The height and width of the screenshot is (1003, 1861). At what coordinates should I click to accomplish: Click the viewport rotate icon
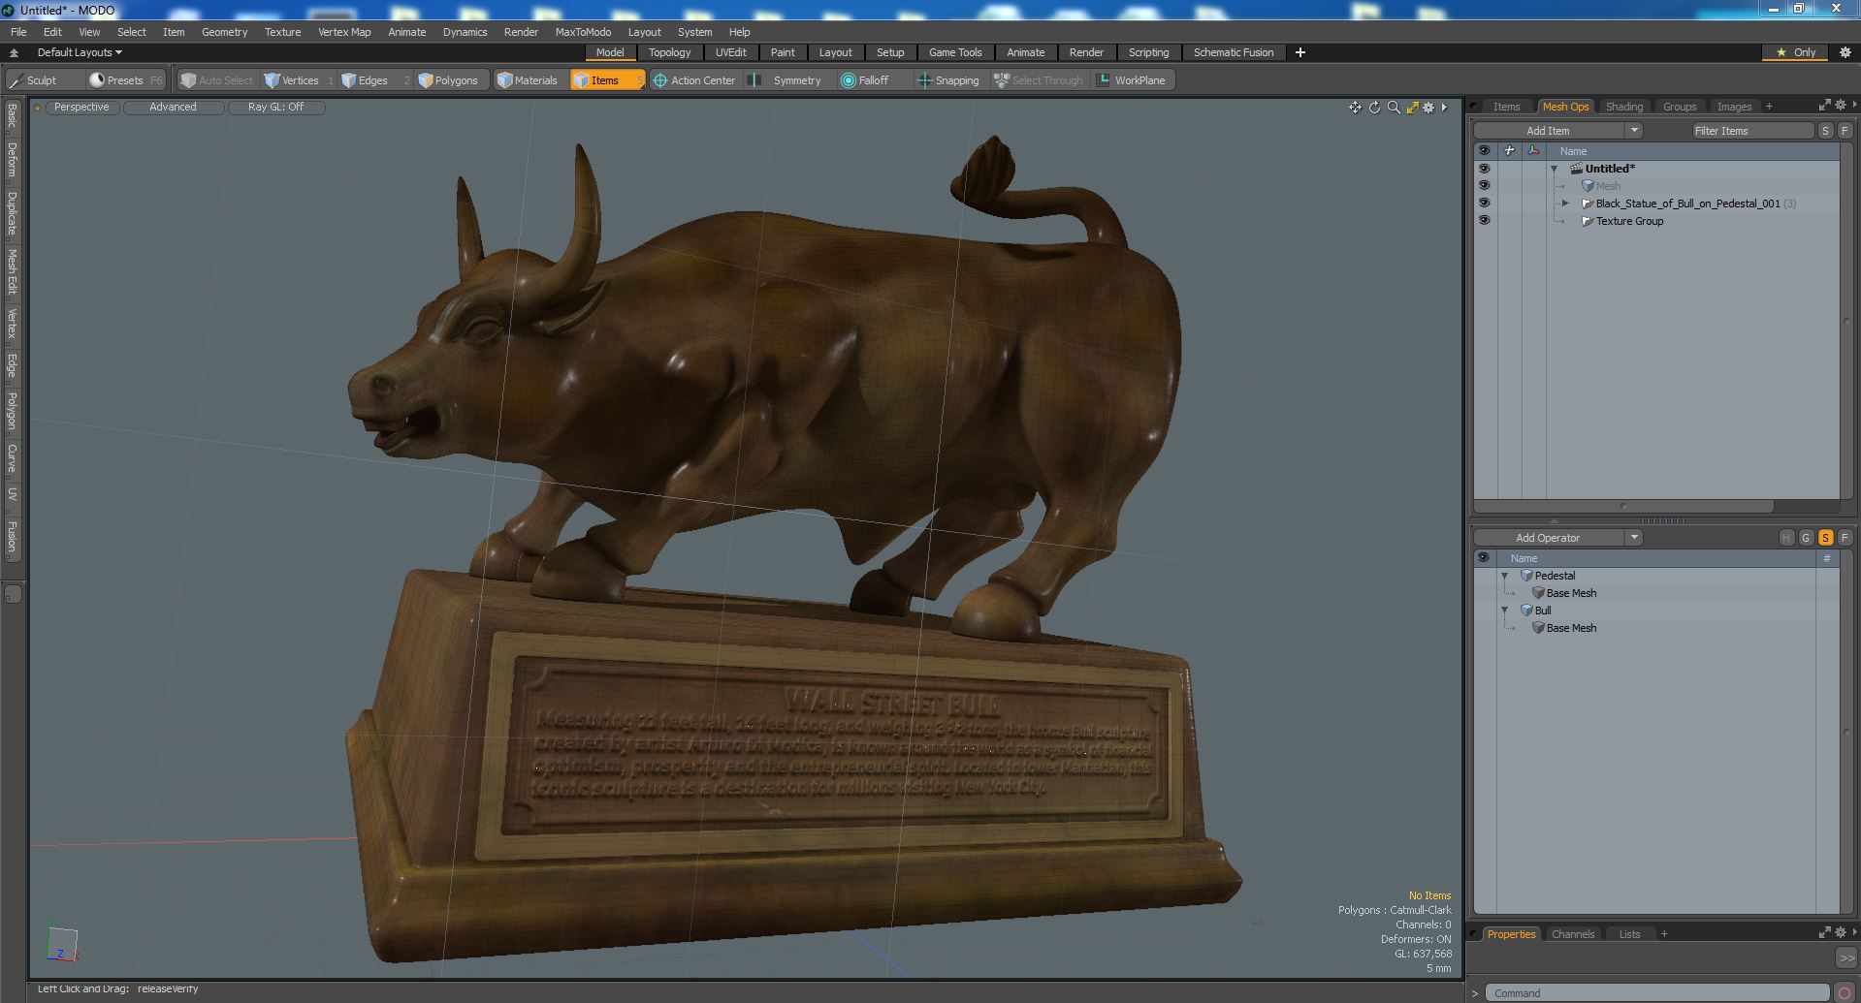1374,108
